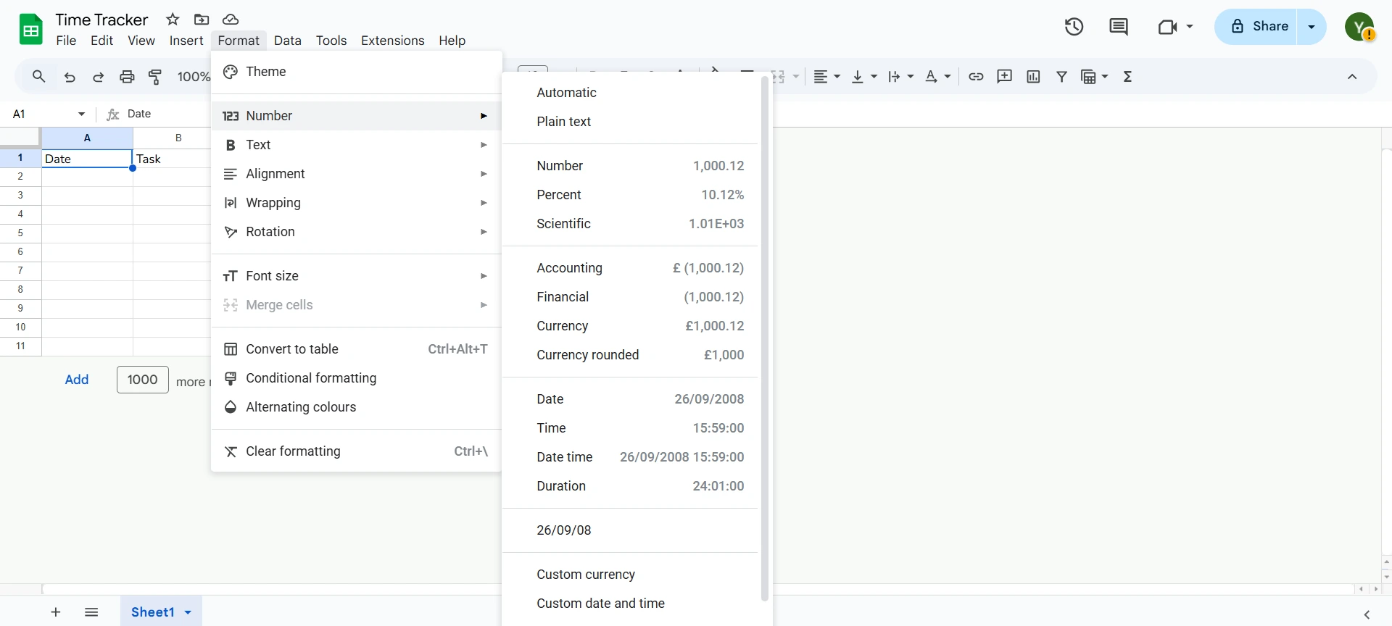The height and width of the screenshot is (626, 1392).
Task: Open the all sheets list icon
Action: [91, 612]
